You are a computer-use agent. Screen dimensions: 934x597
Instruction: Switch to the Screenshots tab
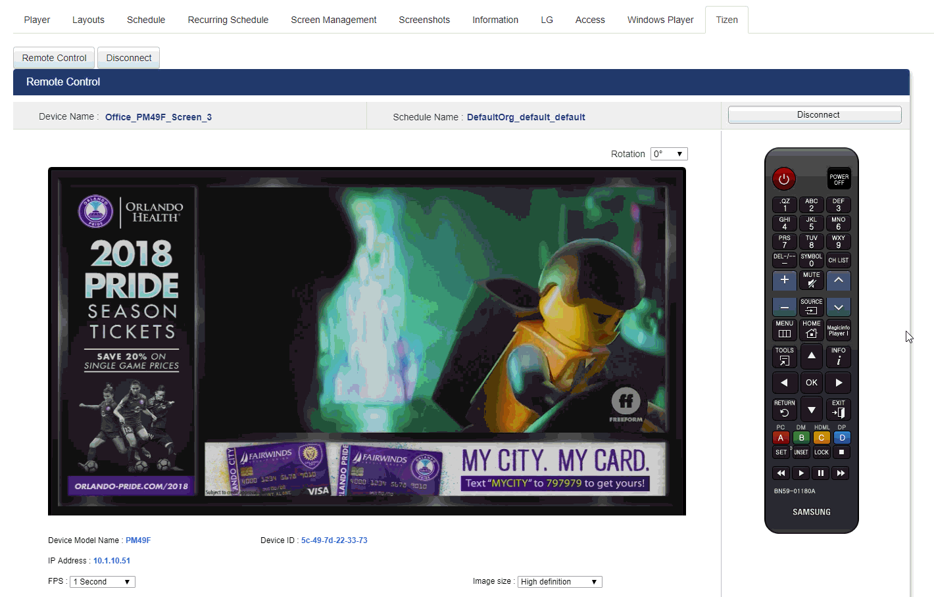[x=424, y=20]
